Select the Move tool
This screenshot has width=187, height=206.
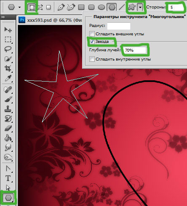8,29
